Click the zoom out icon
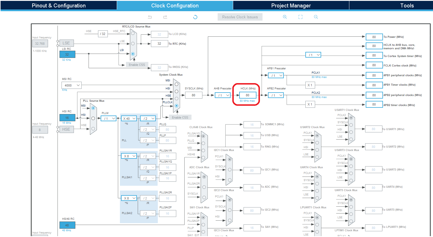 (x=316, y=17)
